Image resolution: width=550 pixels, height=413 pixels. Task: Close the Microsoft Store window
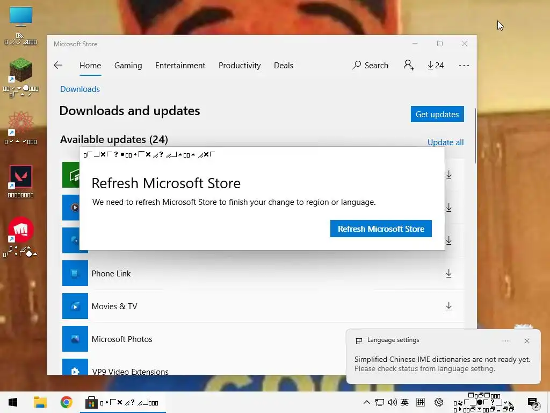click(x=465, y=44)
